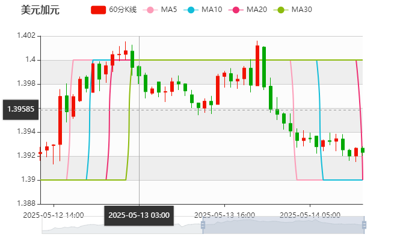
Task: Click the last green candle at right edge
Action: click(x=362, y=151)
